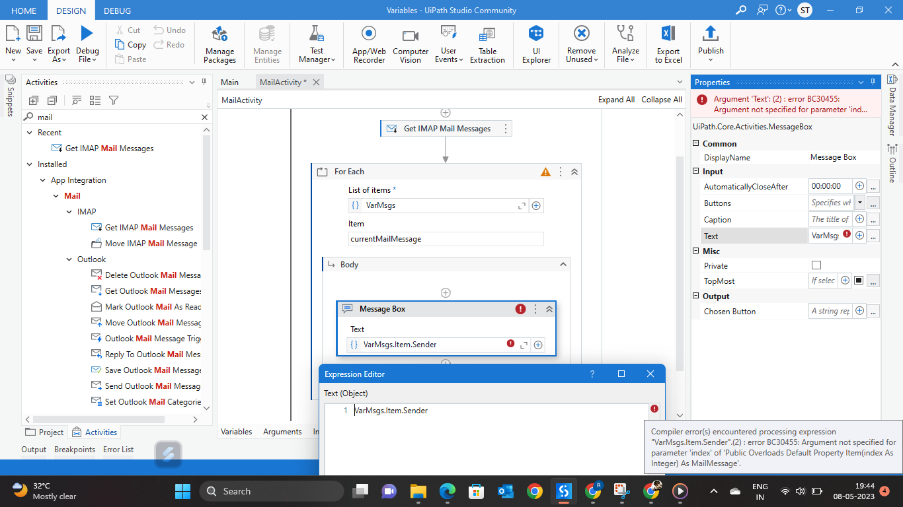Viewport: 903px width, 507px height.
Task: Click the Debug File play icon
Action: (x=87, y=33)
